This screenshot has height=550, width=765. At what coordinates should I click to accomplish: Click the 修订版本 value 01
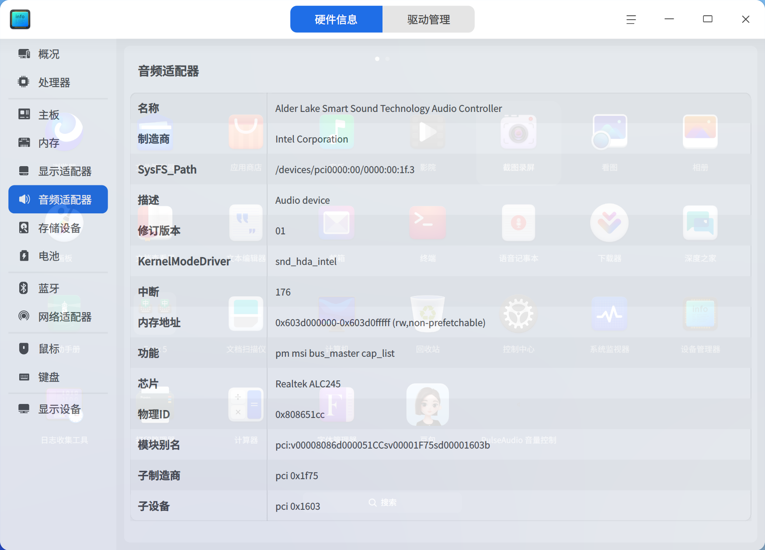click(x=280, y=231)
